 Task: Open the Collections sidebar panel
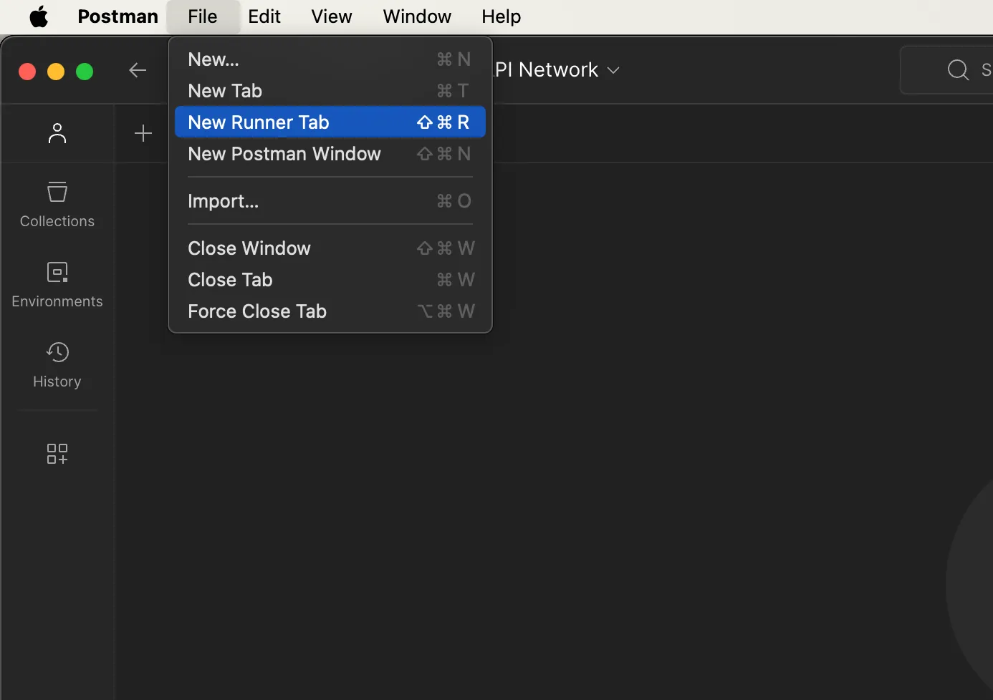click(x=57, y=205)
